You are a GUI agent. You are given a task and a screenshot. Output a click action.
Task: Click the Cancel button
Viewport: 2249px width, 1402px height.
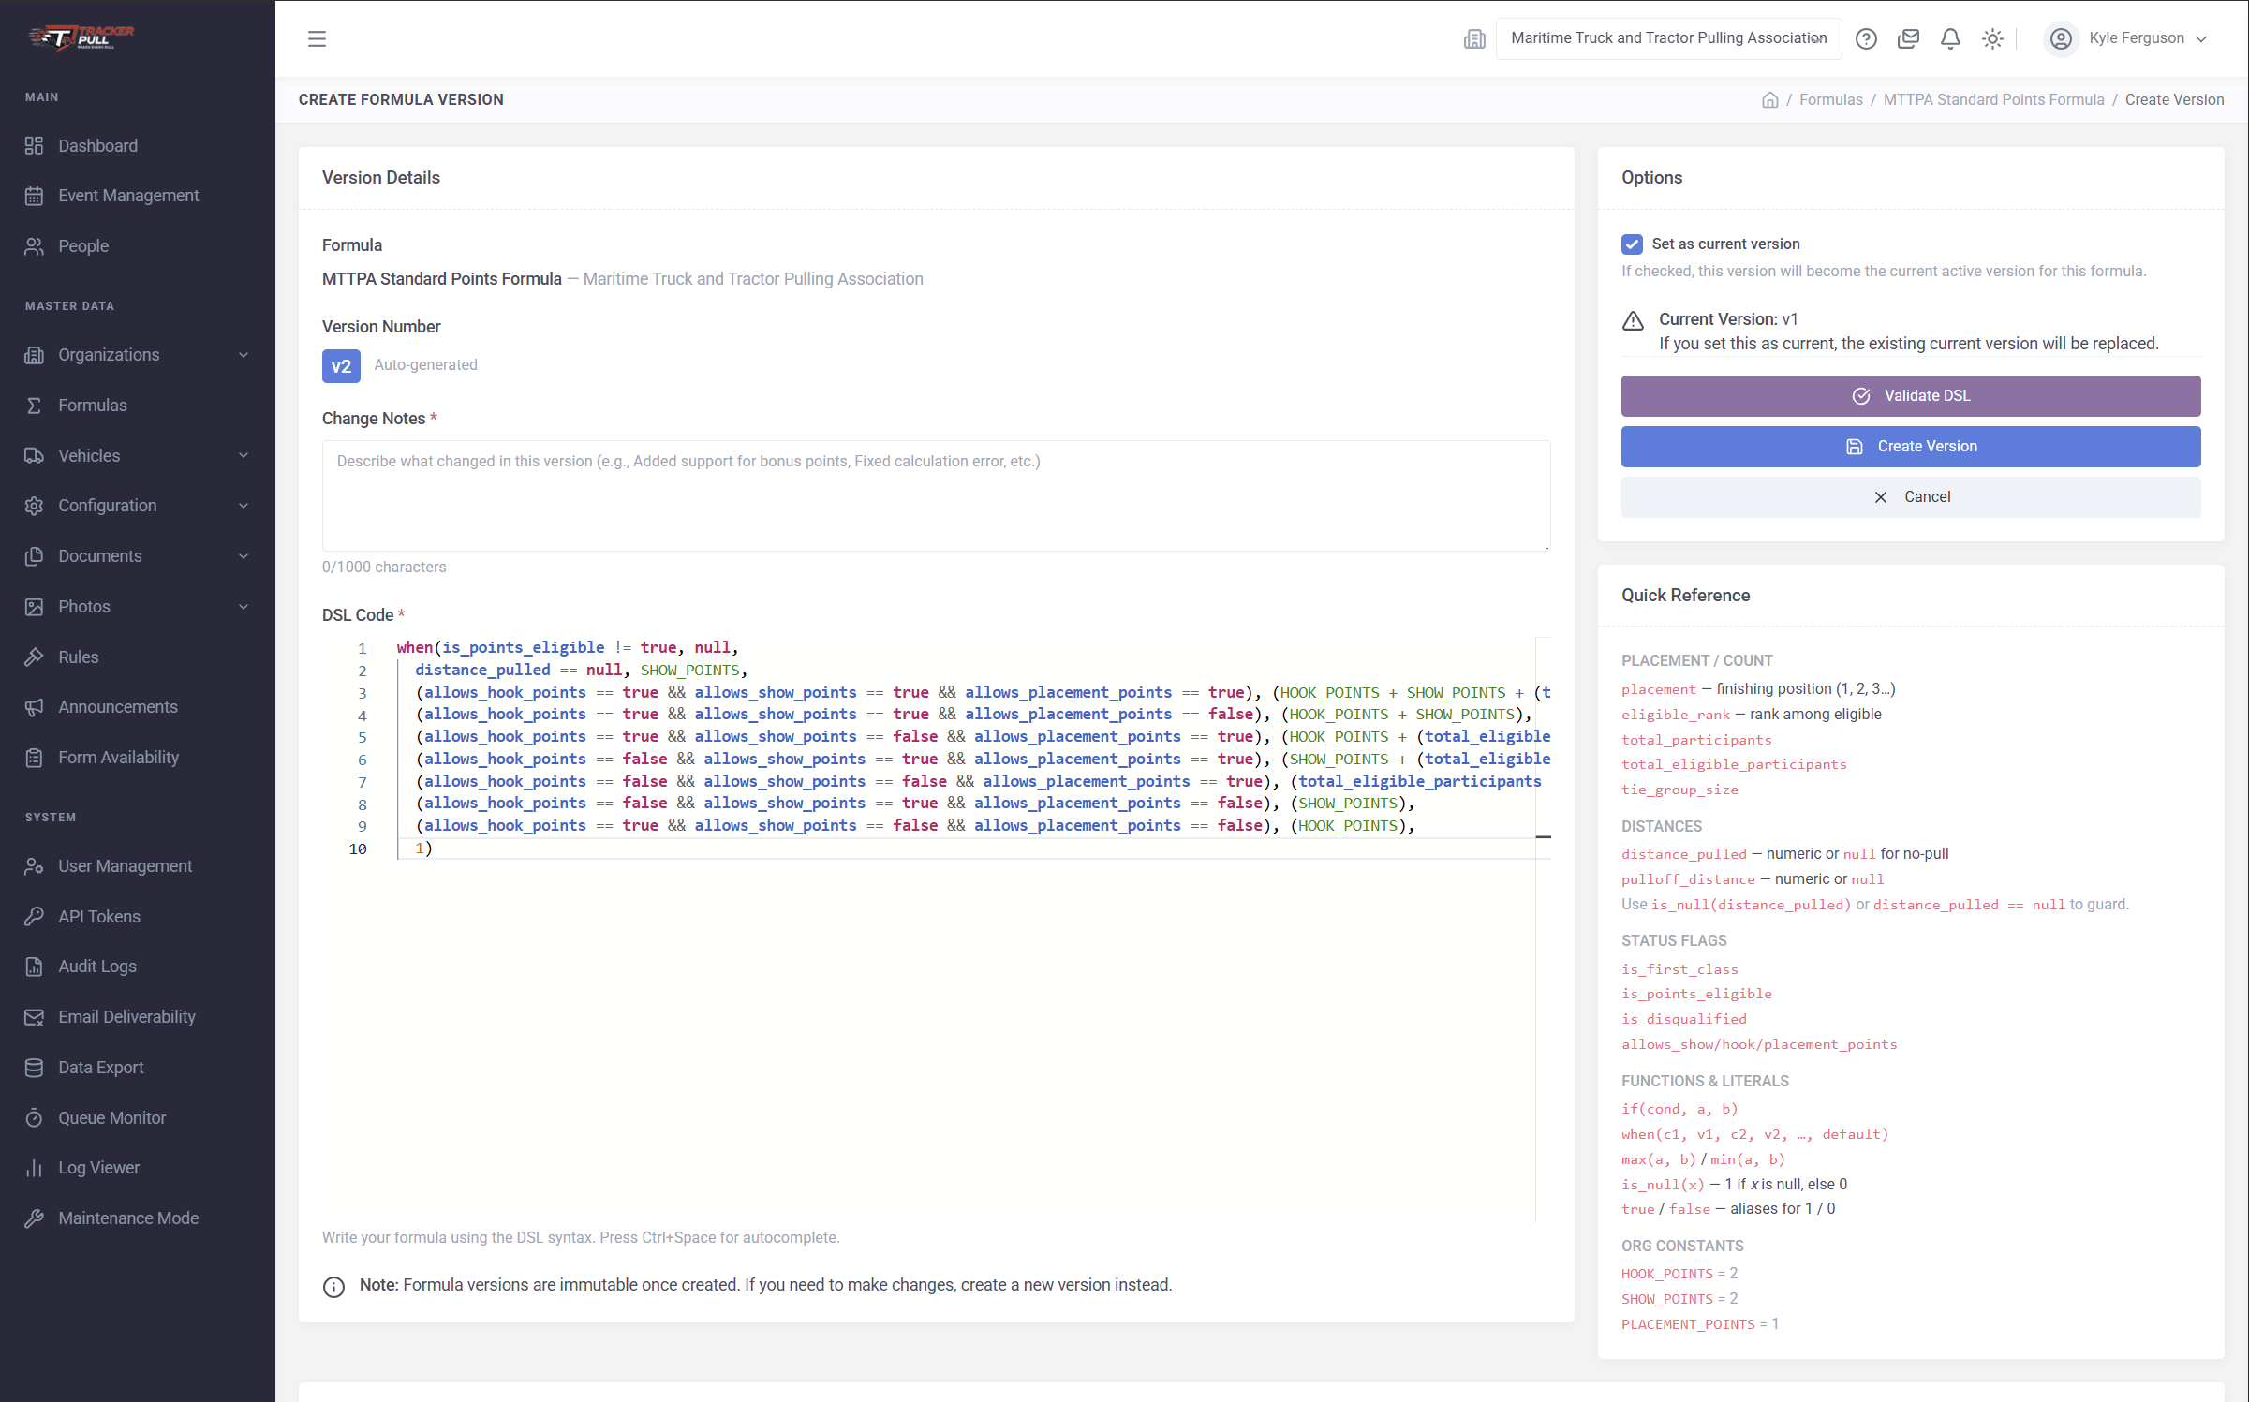coord(1911,497)
